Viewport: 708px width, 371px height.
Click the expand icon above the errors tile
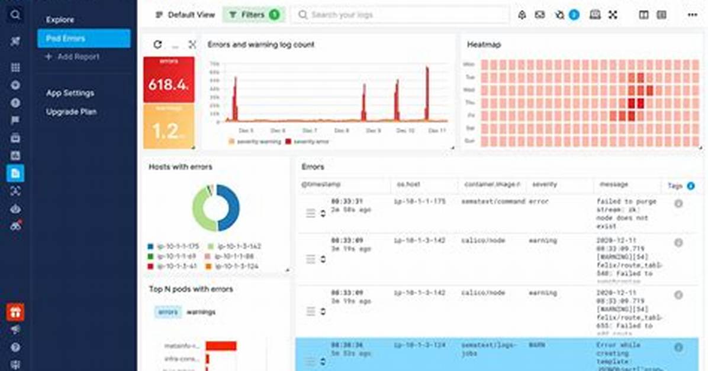click(x=192, y=44)
